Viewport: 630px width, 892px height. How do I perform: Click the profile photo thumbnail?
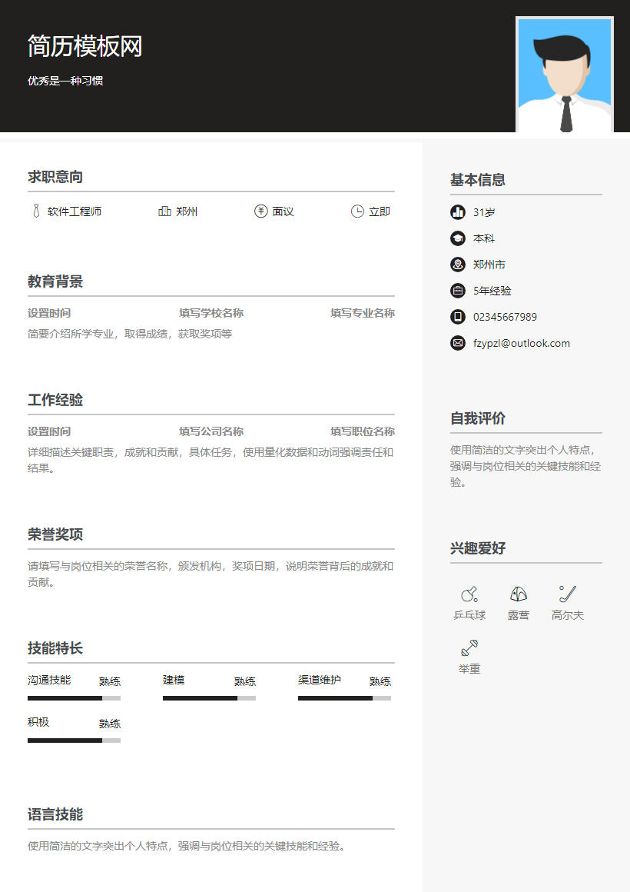(x=565, y=75)
